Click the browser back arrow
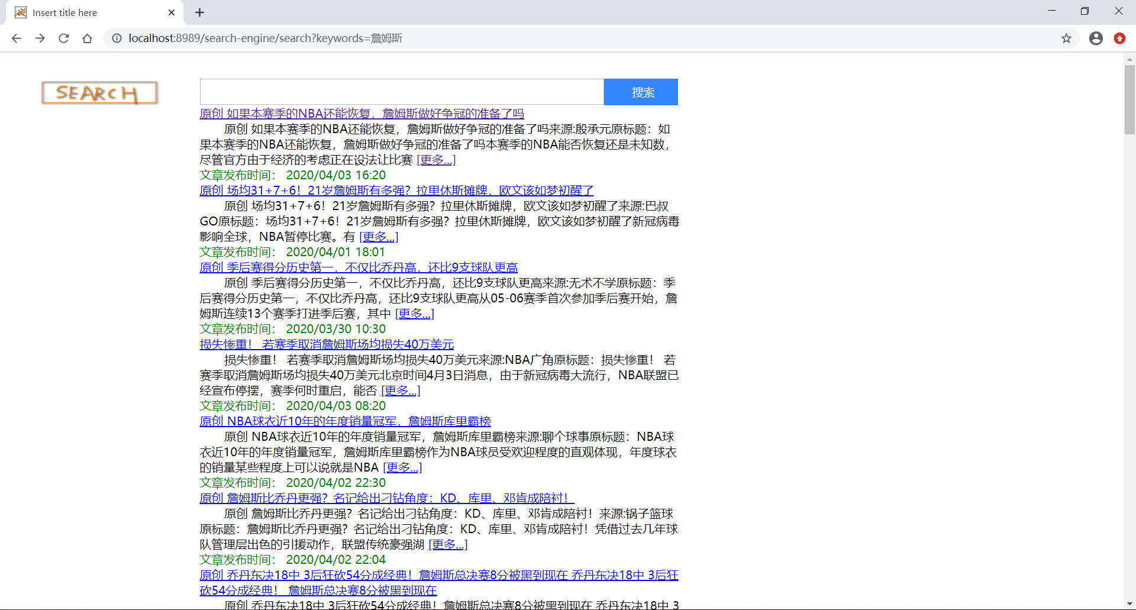Screen dimensions: 1136x610 pyautogui.click(x=17, y=38)
